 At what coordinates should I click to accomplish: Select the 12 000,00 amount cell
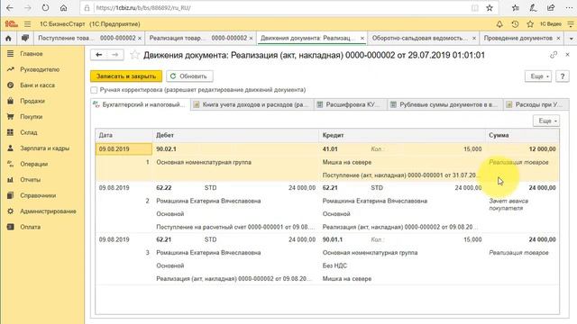(542, 149)
